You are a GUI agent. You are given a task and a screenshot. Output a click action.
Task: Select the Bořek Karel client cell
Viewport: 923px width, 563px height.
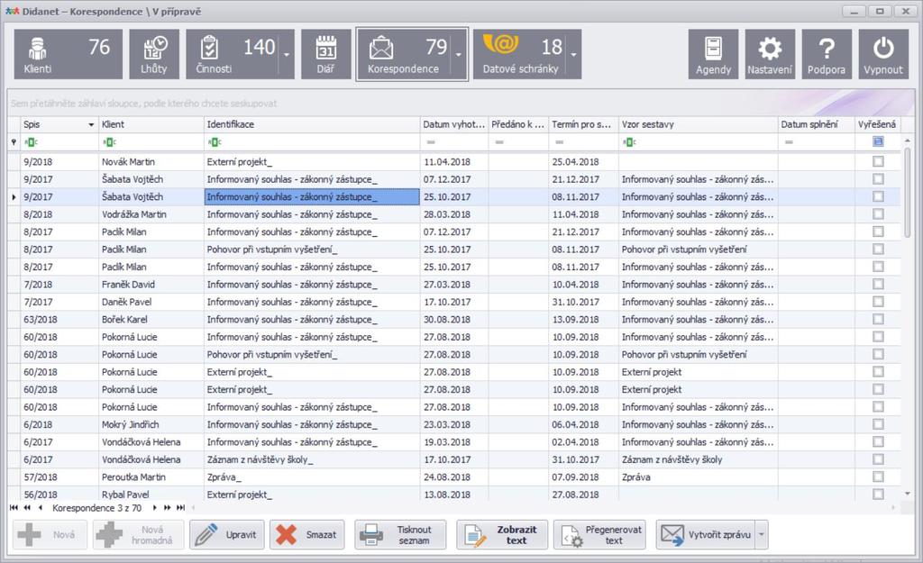click(151, 320)
